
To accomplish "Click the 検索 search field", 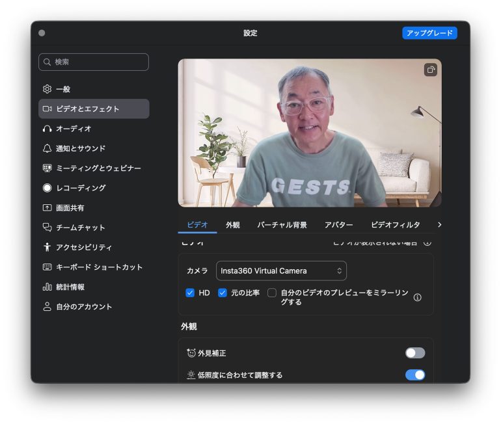I will click(94, 62).
